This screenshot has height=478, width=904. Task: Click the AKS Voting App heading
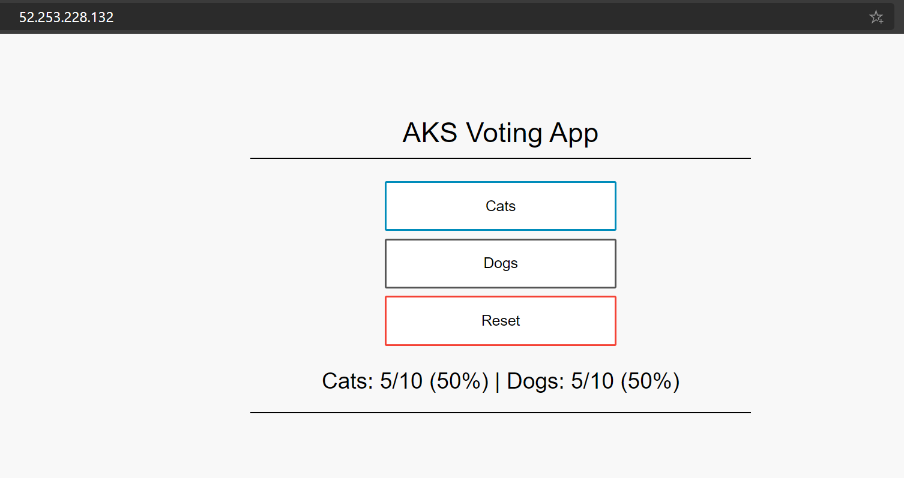click(500, 133)
